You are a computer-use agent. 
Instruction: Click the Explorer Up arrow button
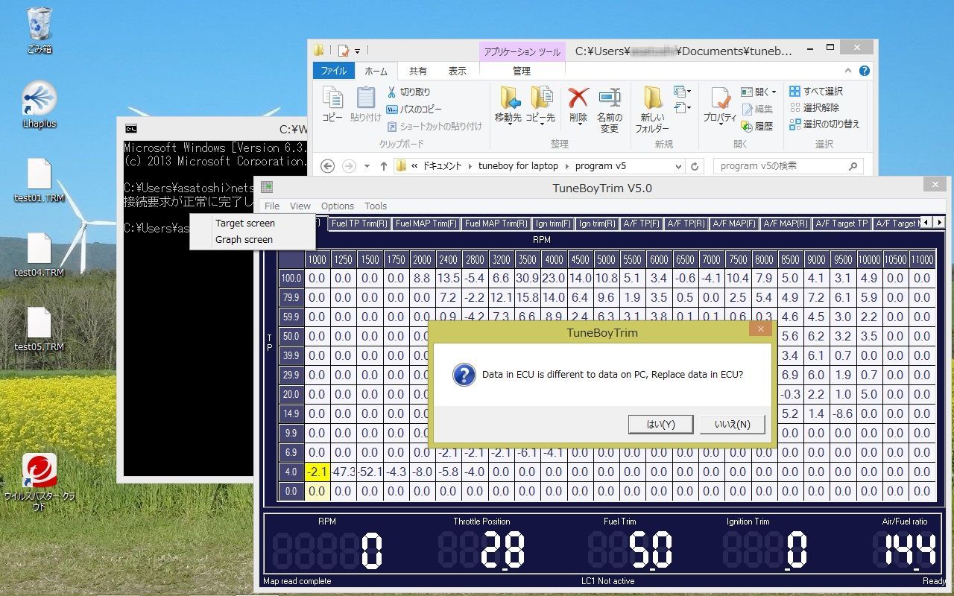pos(384,166)
